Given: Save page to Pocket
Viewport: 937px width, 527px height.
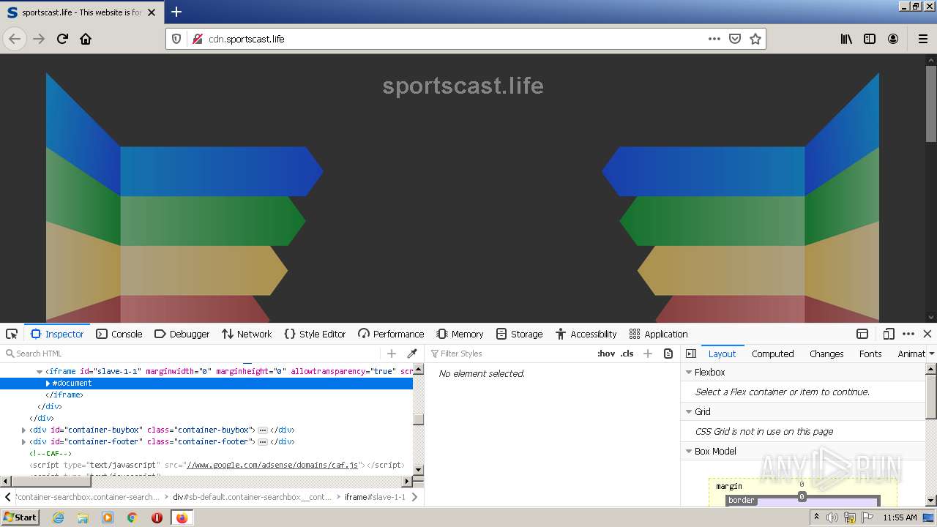Looking at the screenshot, I should click(x=735, y=39).
